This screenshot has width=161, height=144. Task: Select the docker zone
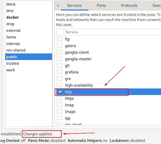tap(12, 17)
